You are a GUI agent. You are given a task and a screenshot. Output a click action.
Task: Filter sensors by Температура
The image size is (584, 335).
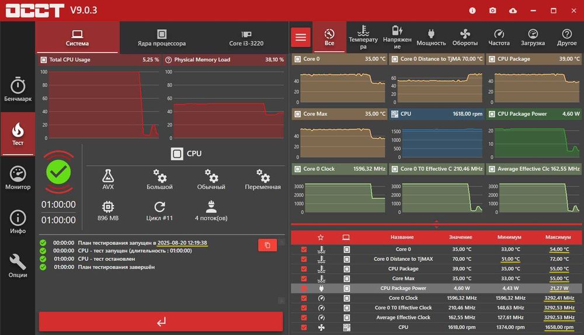363,37
